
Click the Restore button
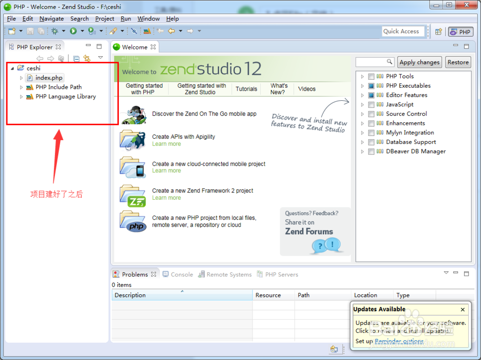point(458,62)
